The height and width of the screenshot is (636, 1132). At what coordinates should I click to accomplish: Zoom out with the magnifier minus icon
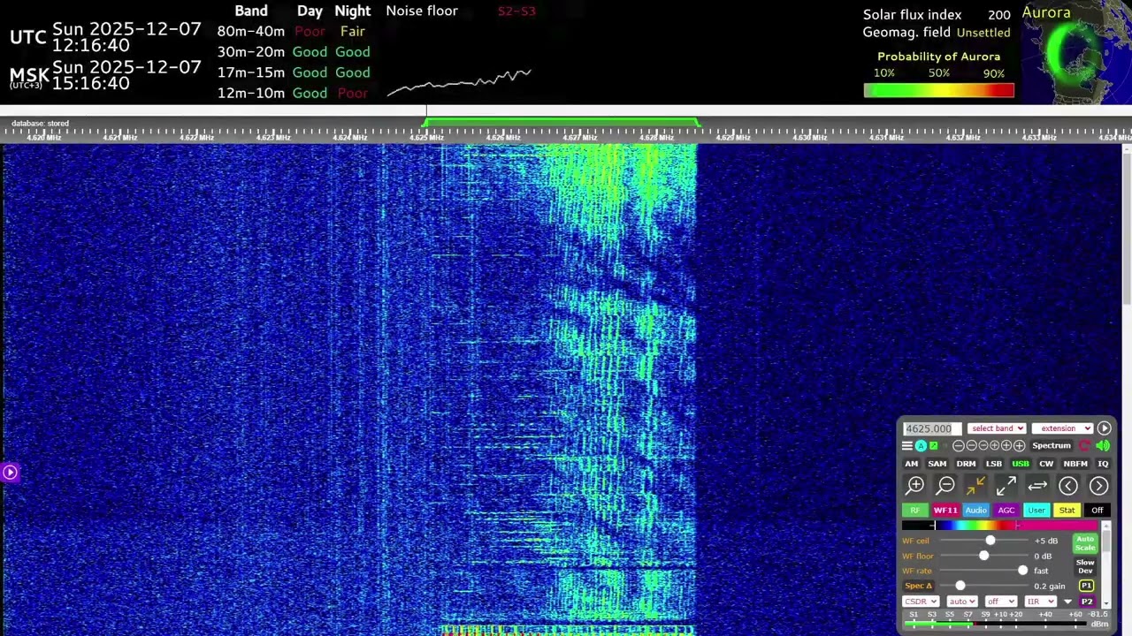point(945,486)
